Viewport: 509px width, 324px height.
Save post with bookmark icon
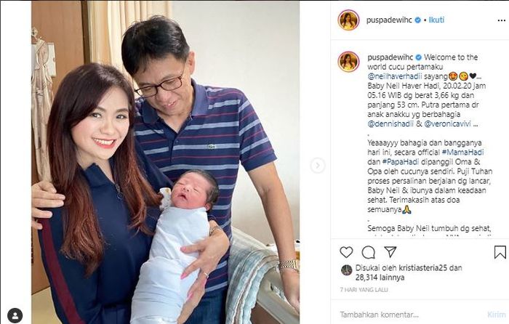(x=500, y=252)
